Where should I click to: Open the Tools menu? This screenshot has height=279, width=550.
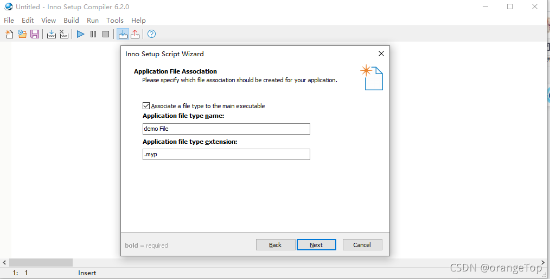(115, 21)
